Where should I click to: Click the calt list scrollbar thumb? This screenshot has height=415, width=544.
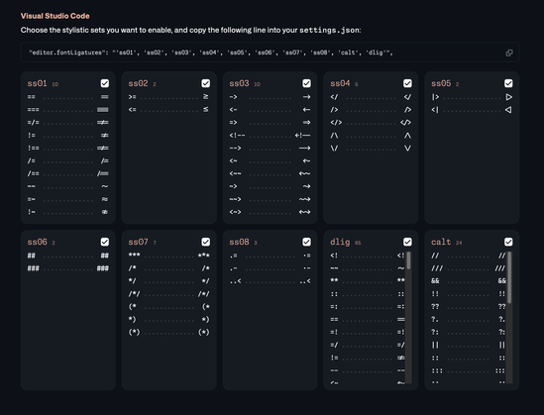tap(509, 277)
